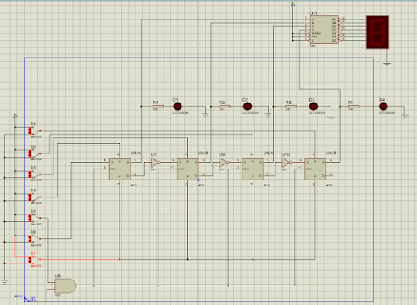Select ground symbol under seven-segment display

click(386, 64)
